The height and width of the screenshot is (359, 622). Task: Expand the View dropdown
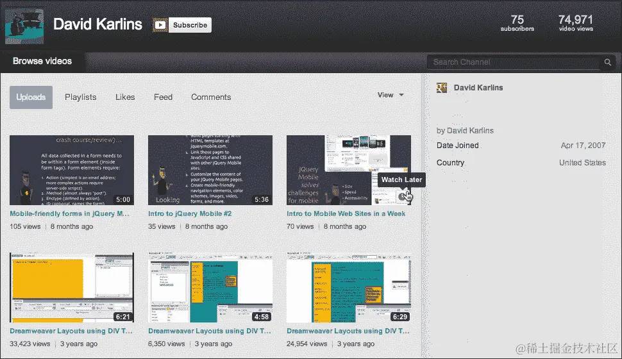tap(391, 95)
